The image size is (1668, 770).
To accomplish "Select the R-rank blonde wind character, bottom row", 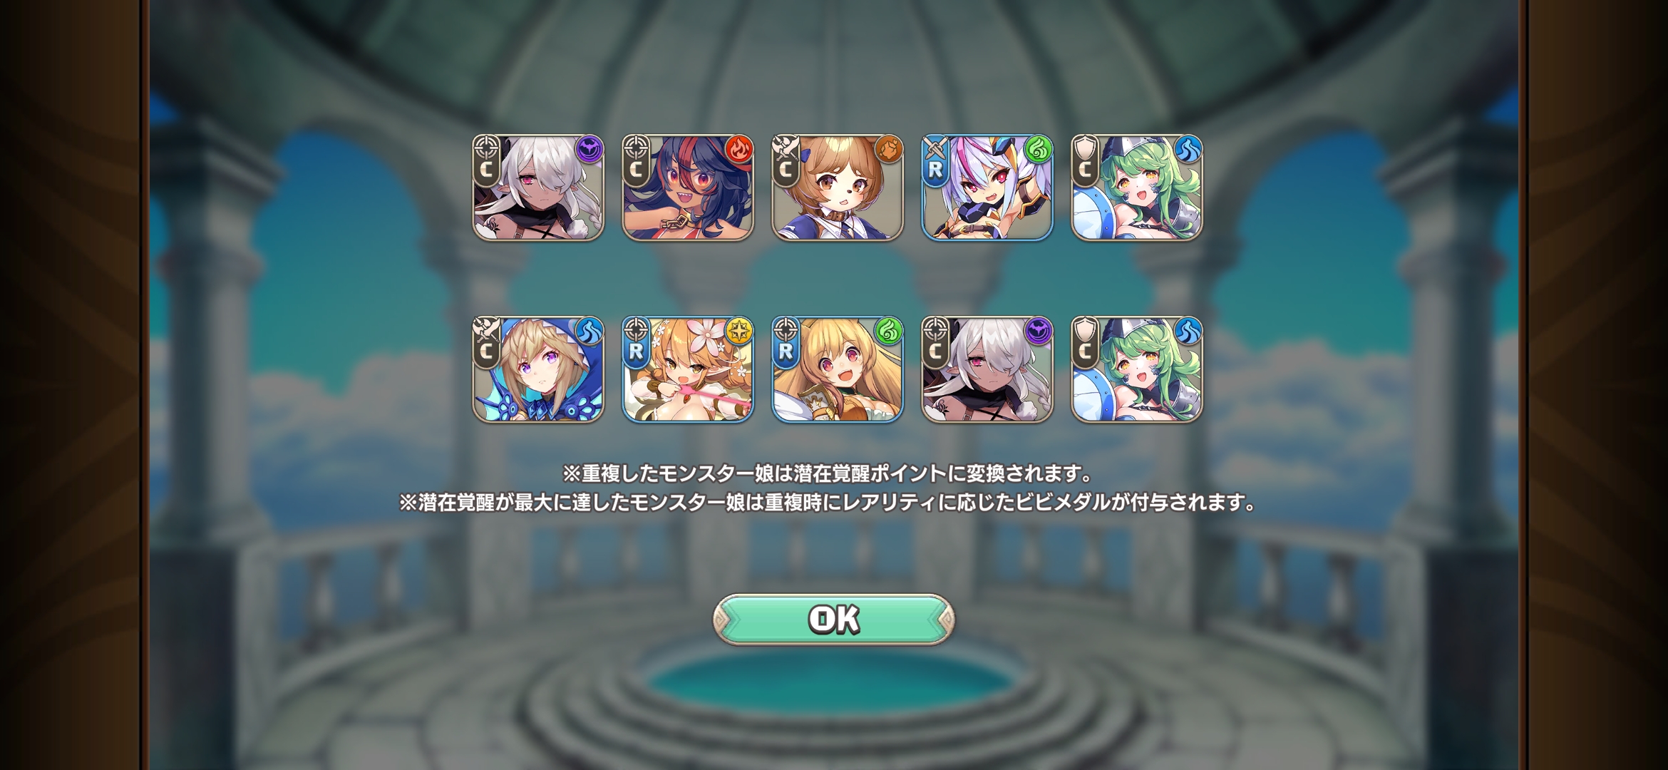I will pyautogui.click(x=838, y=369).
